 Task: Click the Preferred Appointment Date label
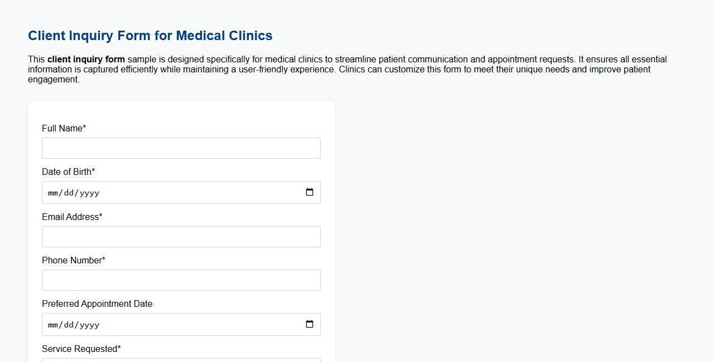click(x=97, y=304)
